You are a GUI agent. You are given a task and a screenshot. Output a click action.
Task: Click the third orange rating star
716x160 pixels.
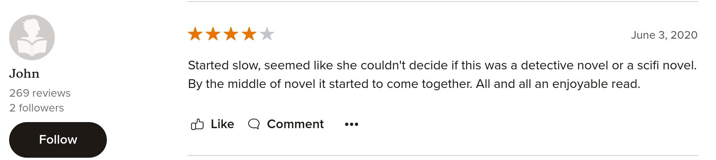click(231, 34)
